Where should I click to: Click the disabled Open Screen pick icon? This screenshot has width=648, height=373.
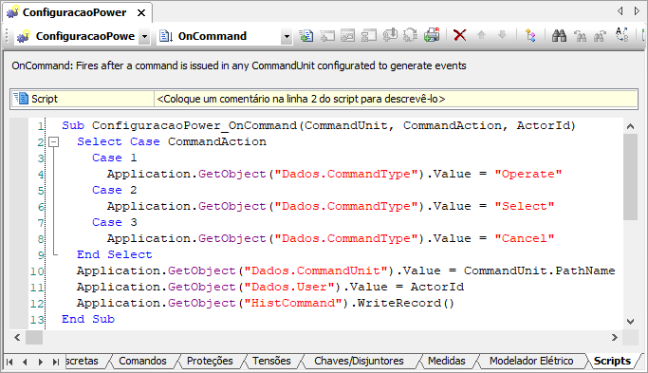click(327, 35)
